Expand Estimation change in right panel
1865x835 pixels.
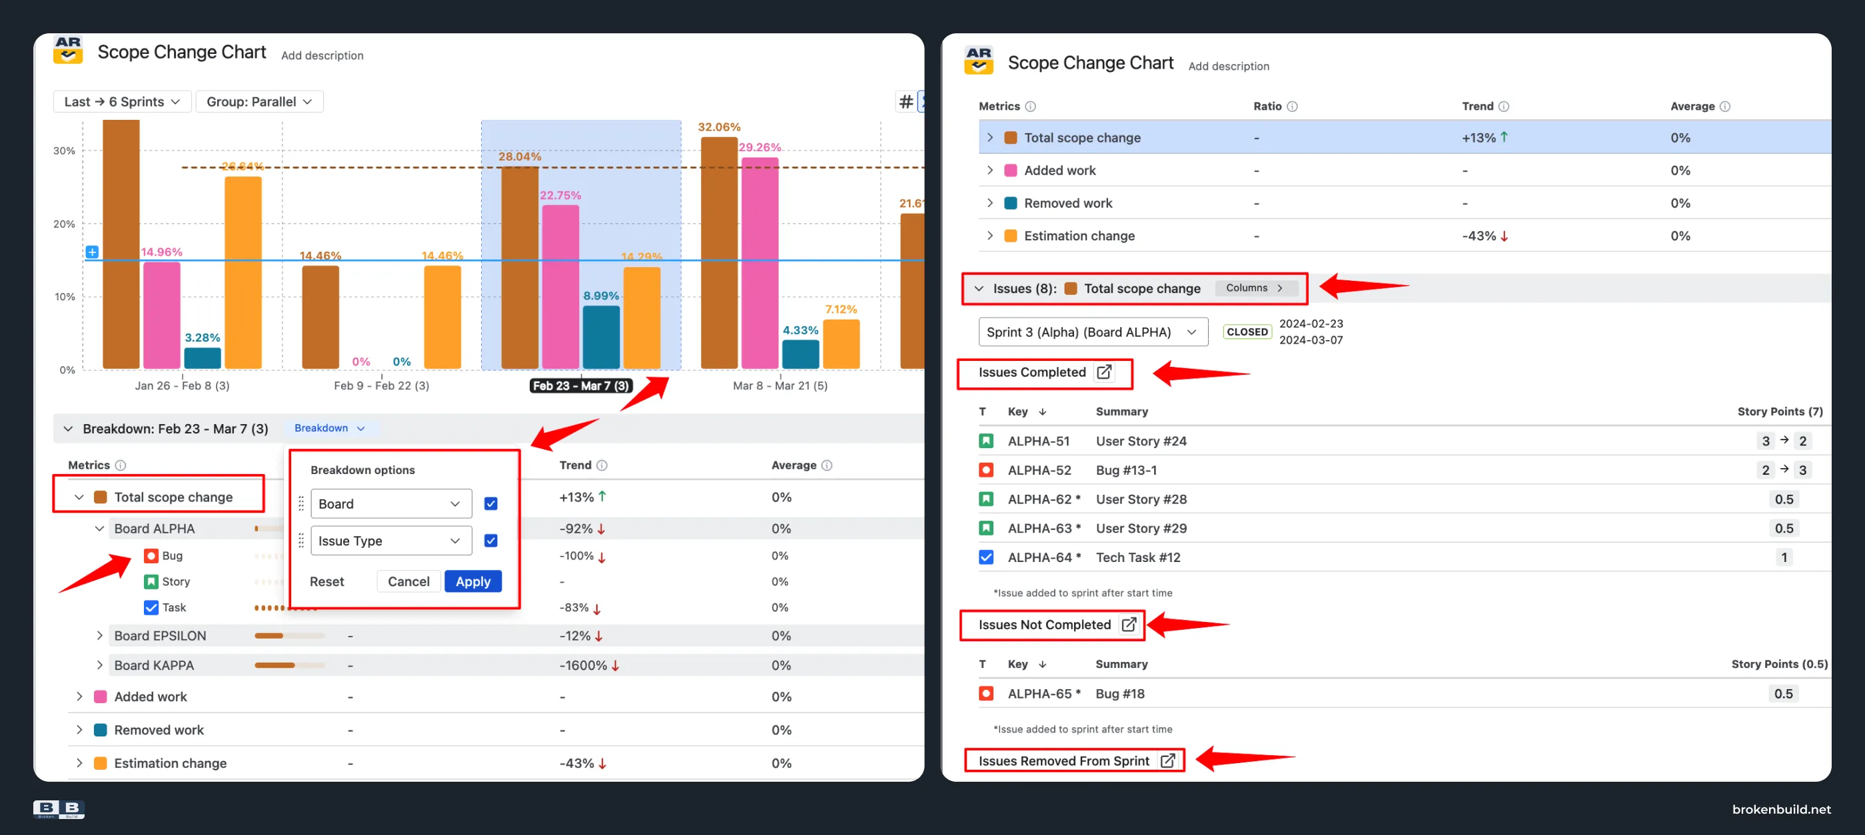pyautogui.click(x=989, y=236)
